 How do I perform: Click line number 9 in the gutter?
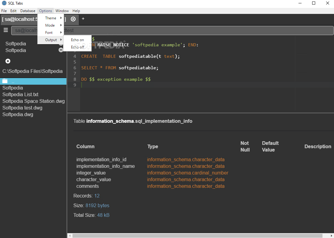[75, 85]
